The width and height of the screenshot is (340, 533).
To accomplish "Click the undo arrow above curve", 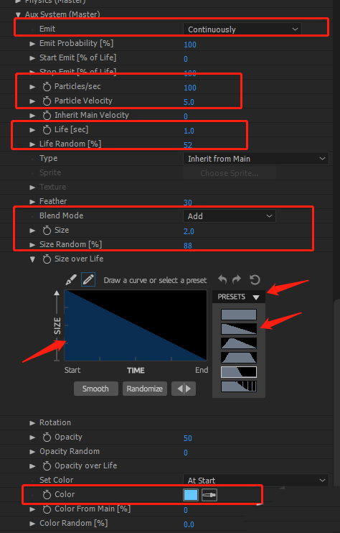I will [x=222, y=279].
